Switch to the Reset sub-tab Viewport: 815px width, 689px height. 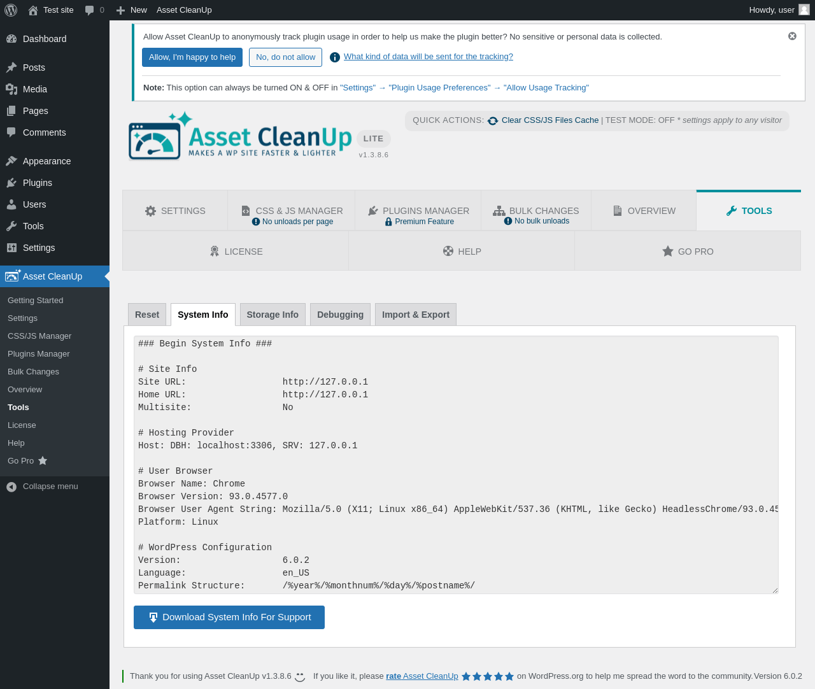(x=147, y=315)
